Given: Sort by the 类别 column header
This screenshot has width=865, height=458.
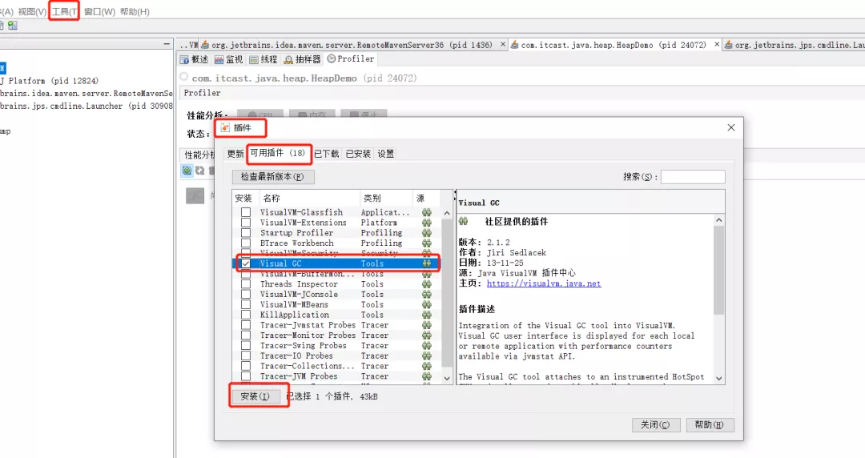Looking at the screenshot, I should [385, 198].
